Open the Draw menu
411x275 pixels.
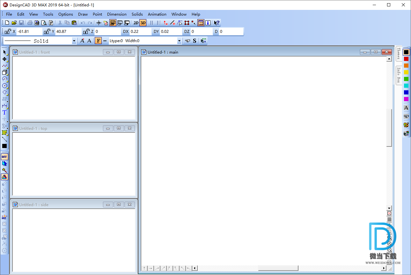click(x=83, y=14)
